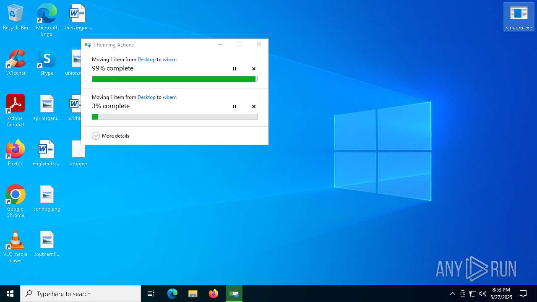Click the wishi... Word document icon
This screenshot has width=537, height=302.
(76, 108)
